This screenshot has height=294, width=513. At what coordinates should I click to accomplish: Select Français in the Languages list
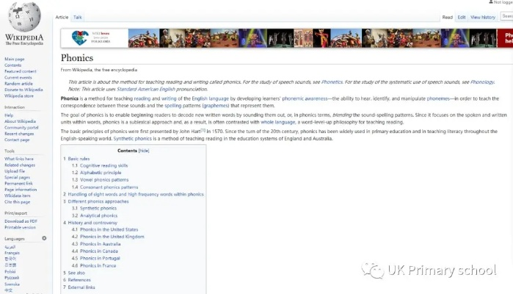click(x=12, y=253)
